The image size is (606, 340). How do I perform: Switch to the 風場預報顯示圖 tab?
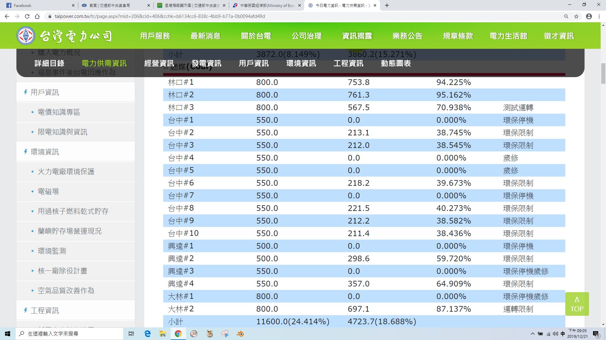191,5
